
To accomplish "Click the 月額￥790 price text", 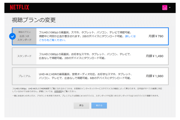I will [x=156, y=36].
